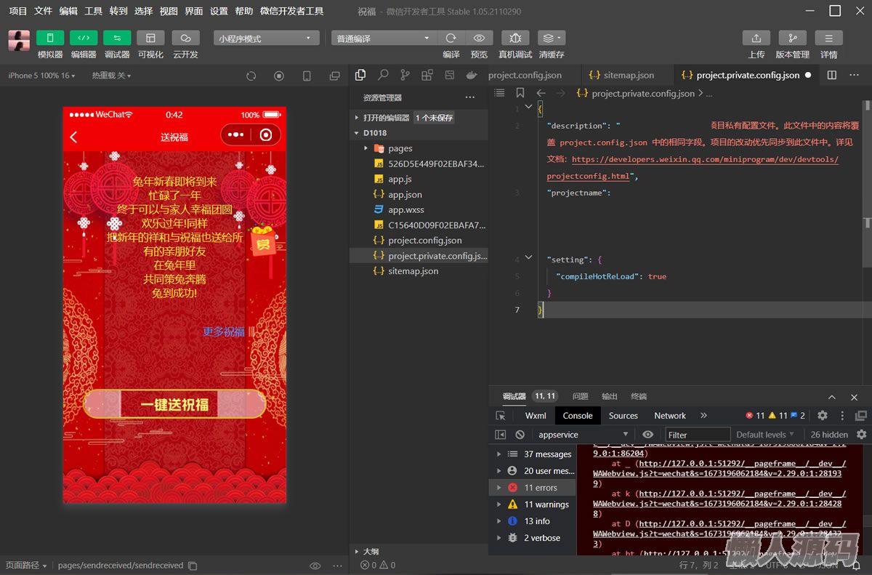
Task: Select app.json in file explorer
Action: (405, 195)
